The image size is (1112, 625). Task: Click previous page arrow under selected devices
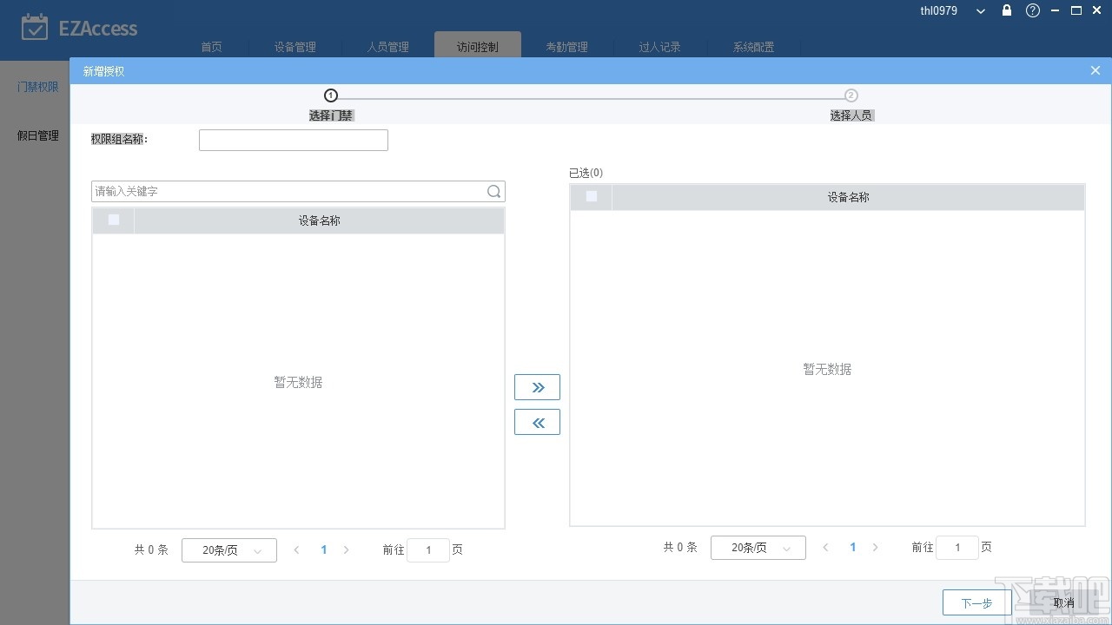(x=825, y=547)
